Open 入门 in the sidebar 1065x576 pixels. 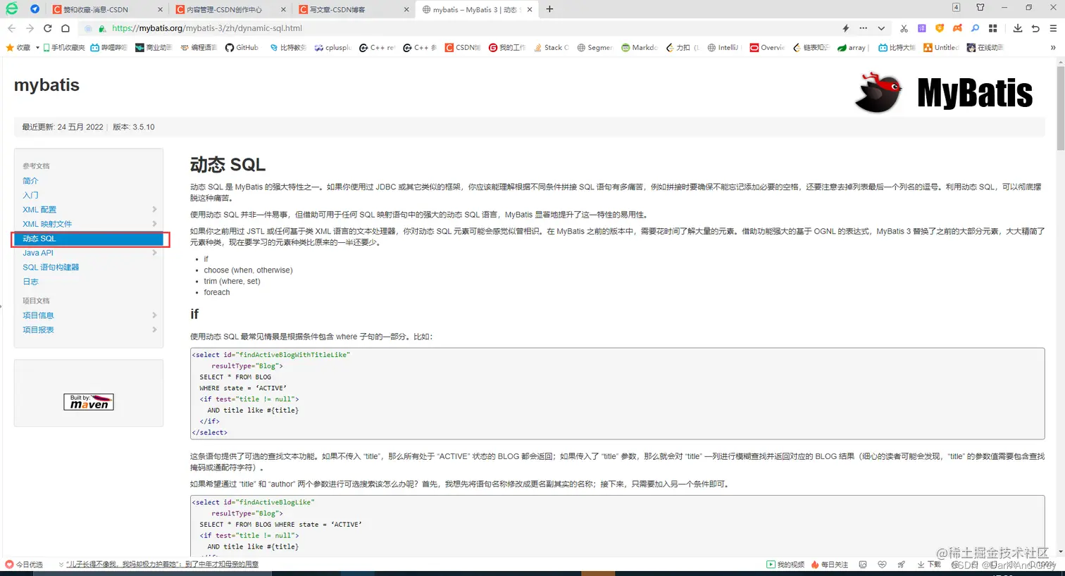(30, 195)
